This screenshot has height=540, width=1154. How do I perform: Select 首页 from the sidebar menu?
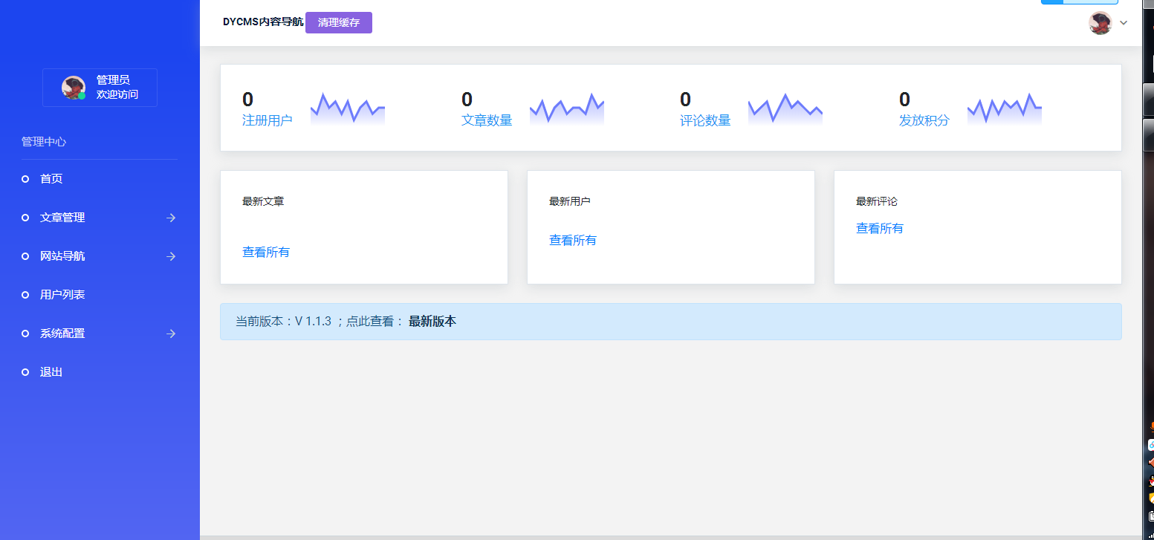click(x=51, y=178)
